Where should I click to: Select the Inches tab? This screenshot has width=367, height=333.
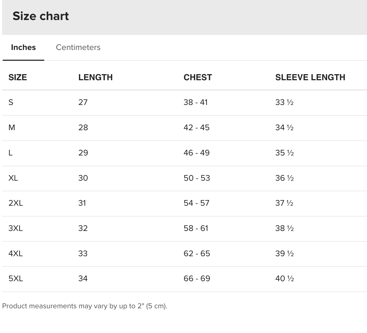pos(23,47)
